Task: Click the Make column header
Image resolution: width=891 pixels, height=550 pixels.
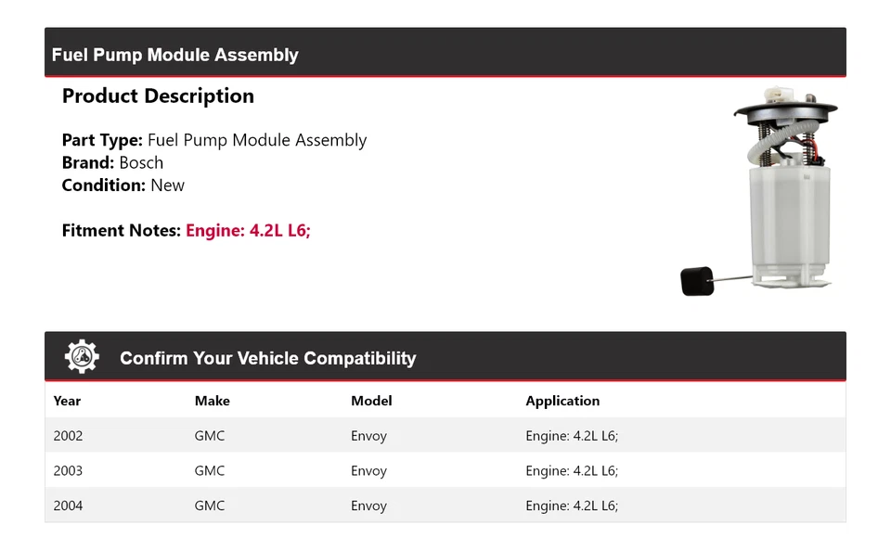Action: [212, 401]
